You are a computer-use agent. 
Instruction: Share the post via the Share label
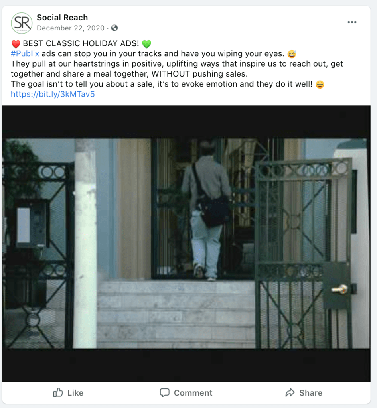[311, 393]
